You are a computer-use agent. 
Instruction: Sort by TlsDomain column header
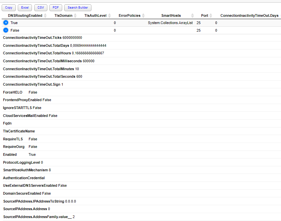click(64, 15)
